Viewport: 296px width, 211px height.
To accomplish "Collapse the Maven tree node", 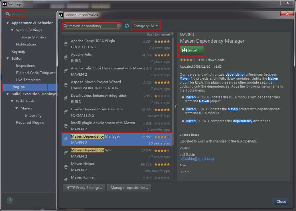I will (x=17, y=108).
